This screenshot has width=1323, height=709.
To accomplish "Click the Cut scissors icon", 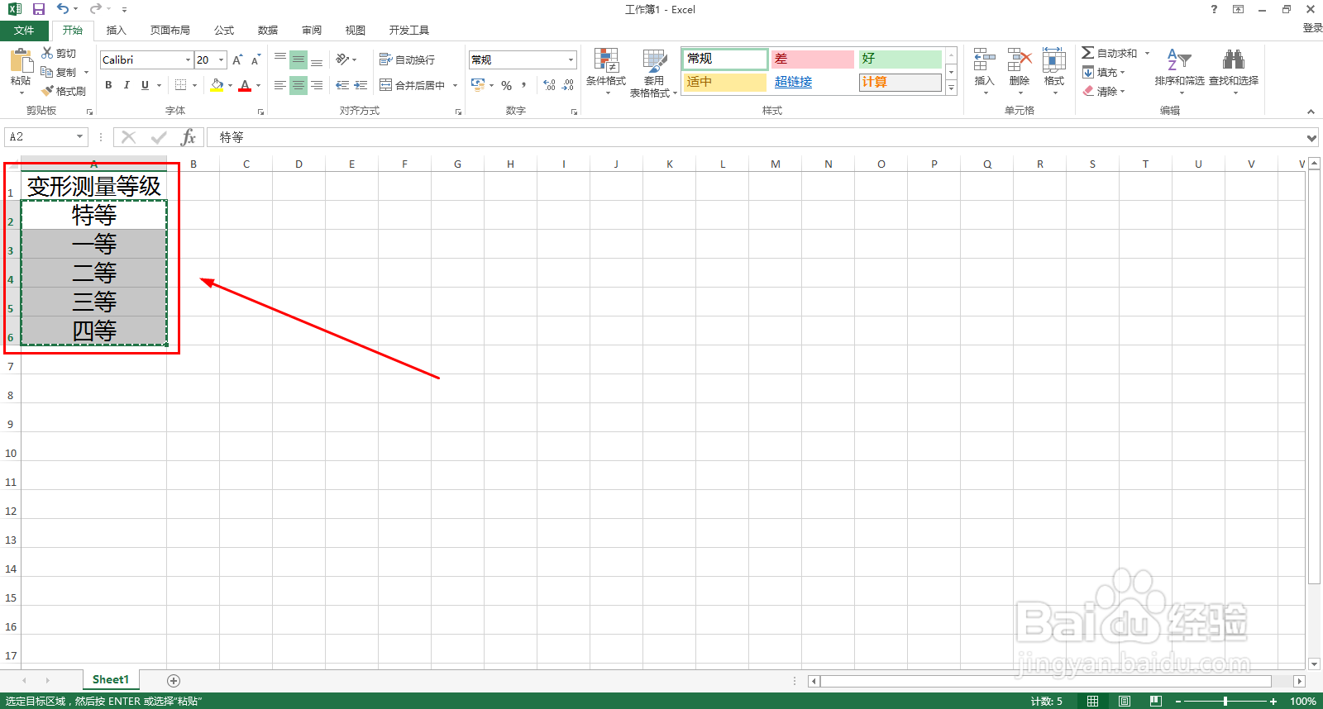I will [x=48, y=53].
